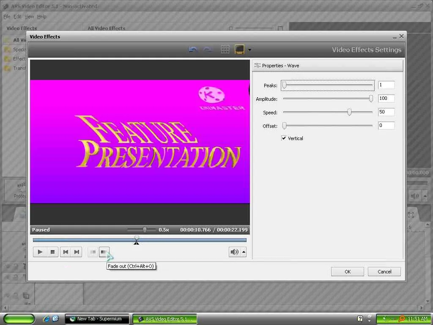The image size is (433, 325).
Task: Click the green Start button
Action: click(19, 319)
